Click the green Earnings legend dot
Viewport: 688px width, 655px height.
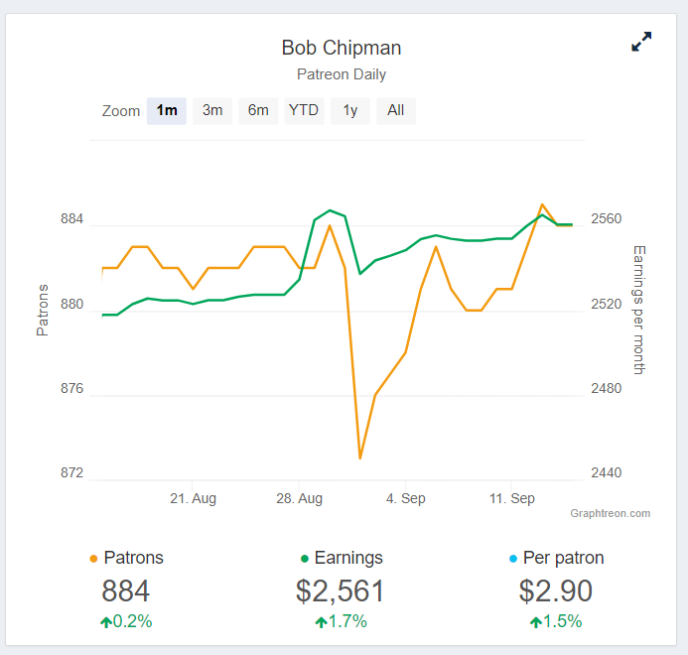click(x=305, y=559)
